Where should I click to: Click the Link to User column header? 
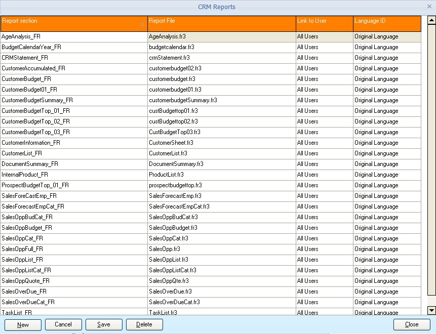324,23
